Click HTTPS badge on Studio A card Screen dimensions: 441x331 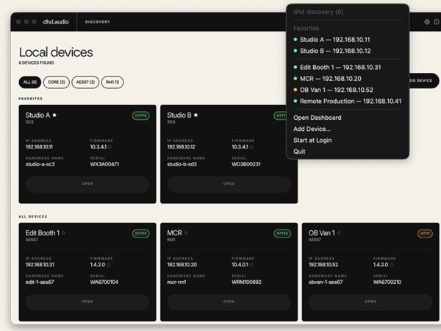click(x=140, y=115)
